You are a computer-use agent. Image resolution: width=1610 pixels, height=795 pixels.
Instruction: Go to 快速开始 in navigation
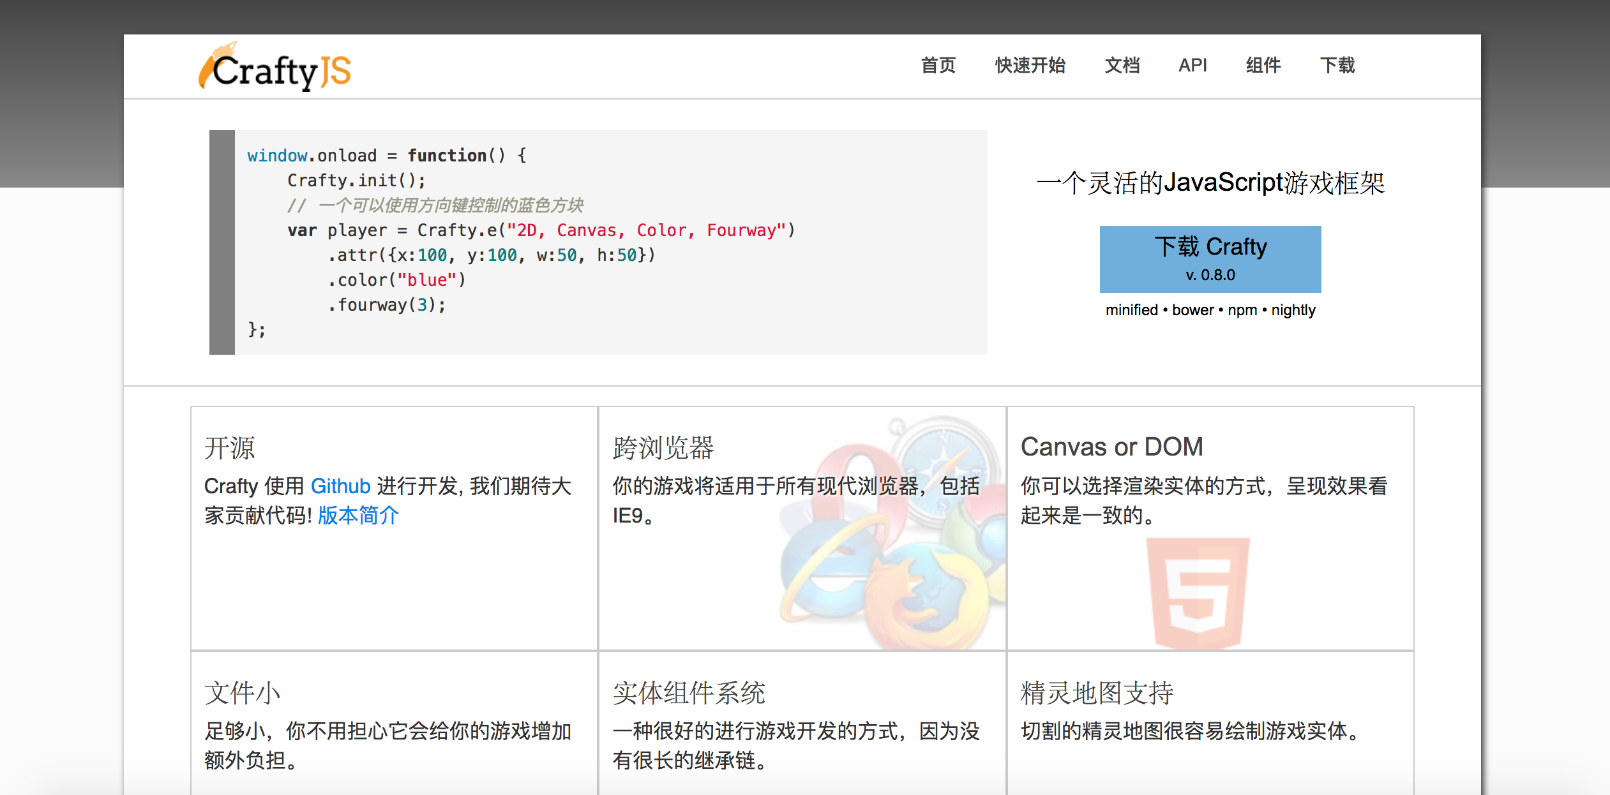coord(1030,65)
